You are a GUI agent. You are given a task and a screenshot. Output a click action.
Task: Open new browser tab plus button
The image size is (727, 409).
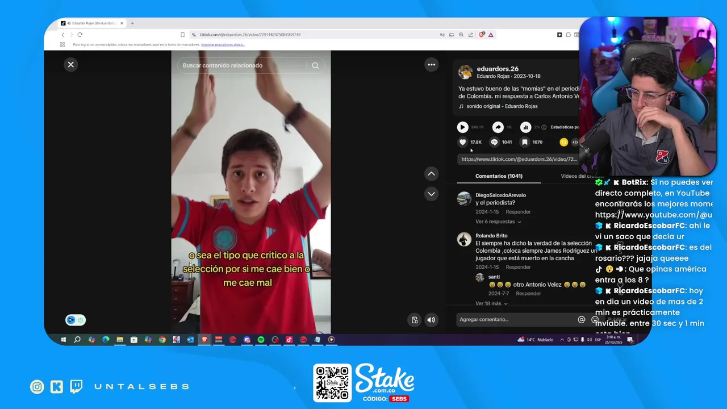pos(132,23)
